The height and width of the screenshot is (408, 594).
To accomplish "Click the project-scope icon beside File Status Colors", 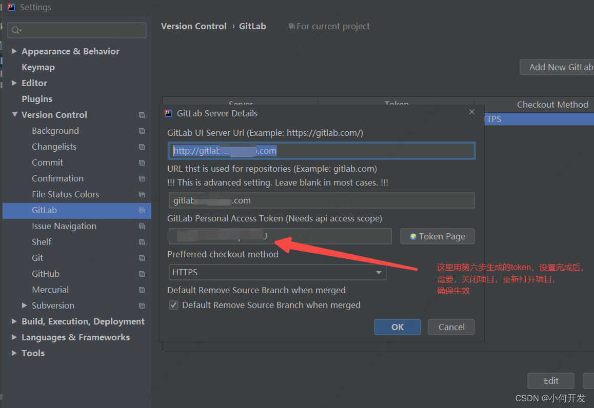I will pyautogui.click(x=142, y=195).
